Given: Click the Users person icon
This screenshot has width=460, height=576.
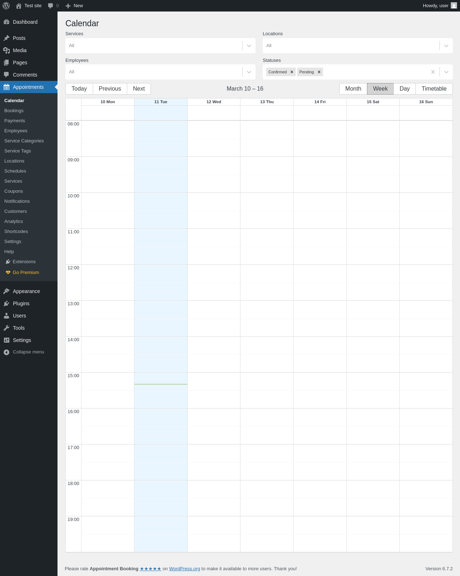Looking at the screenshot, I should tap(6, 316).
